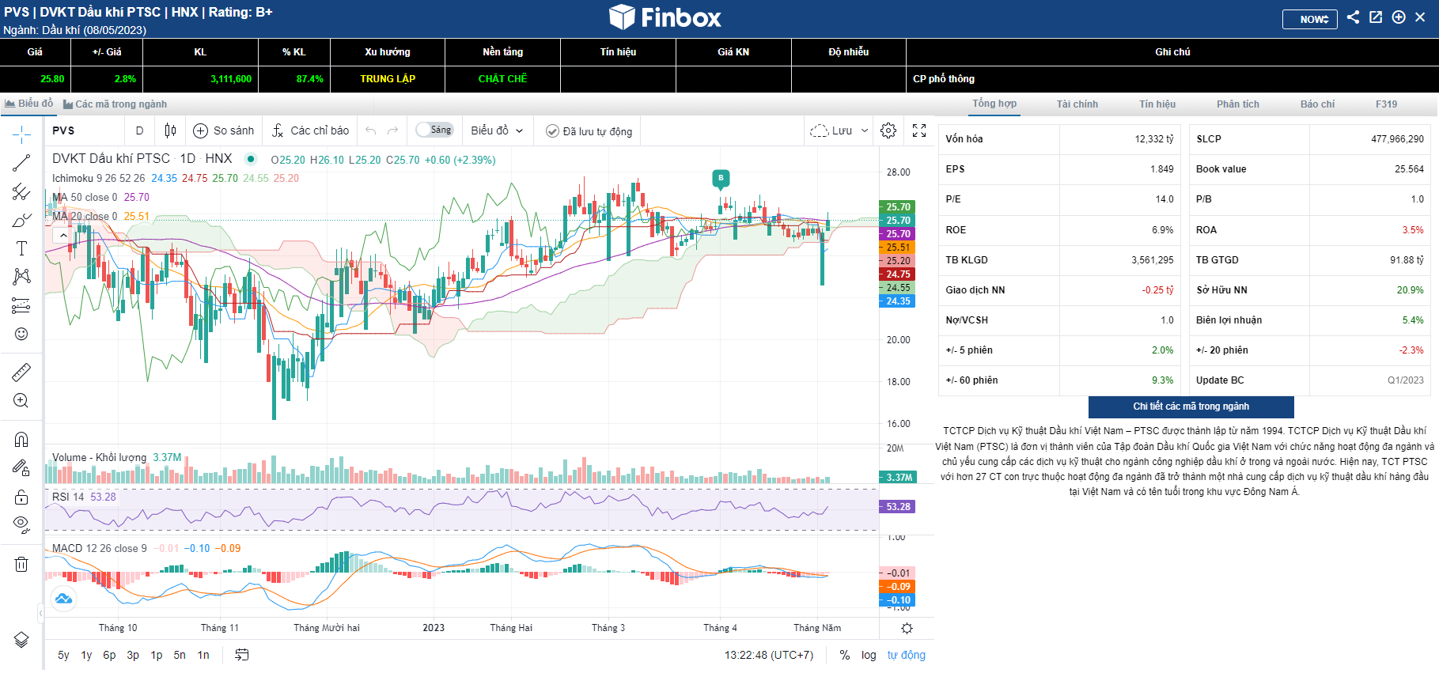Open the forecasting and measurement tools
1439x692 pixels.
(x=21, y=305)
